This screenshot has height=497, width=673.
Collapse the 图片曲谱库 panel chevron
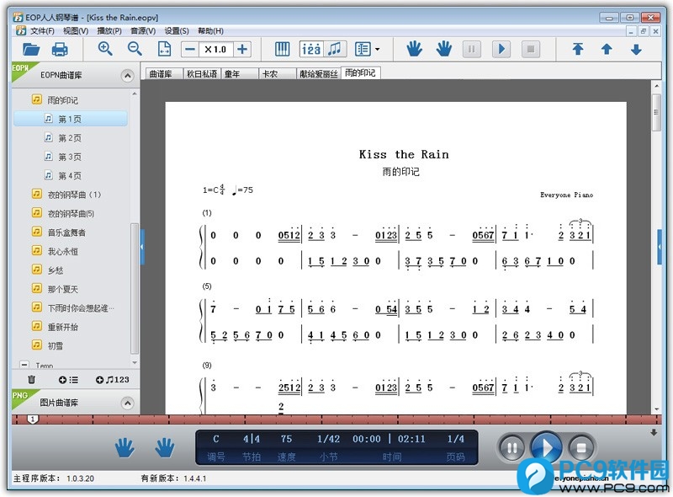pos(127,403)
